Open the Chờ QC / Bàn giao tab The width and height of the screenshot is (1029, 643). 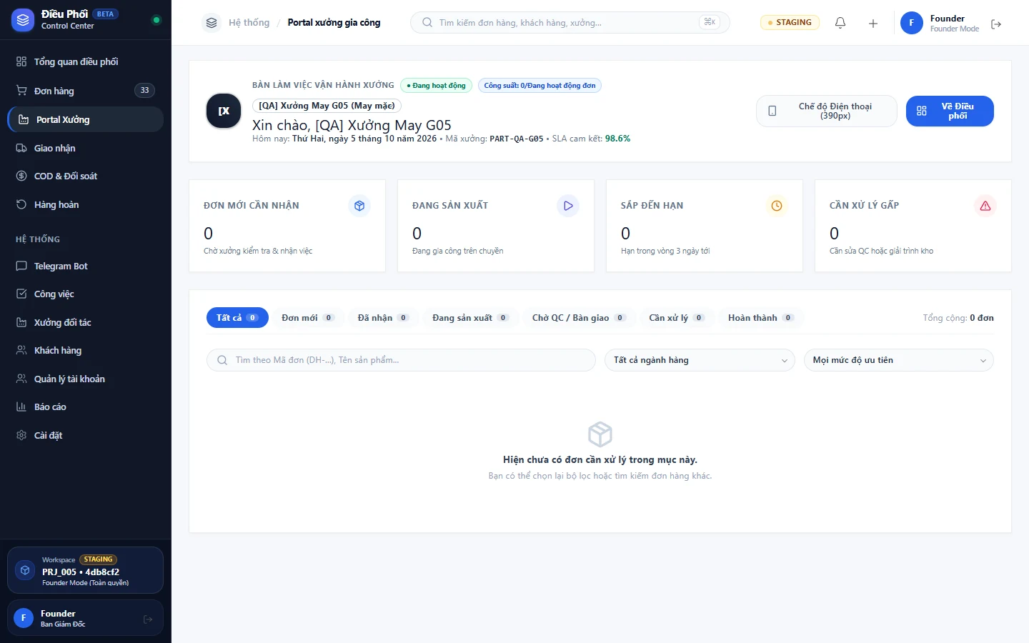pos(579,318)
